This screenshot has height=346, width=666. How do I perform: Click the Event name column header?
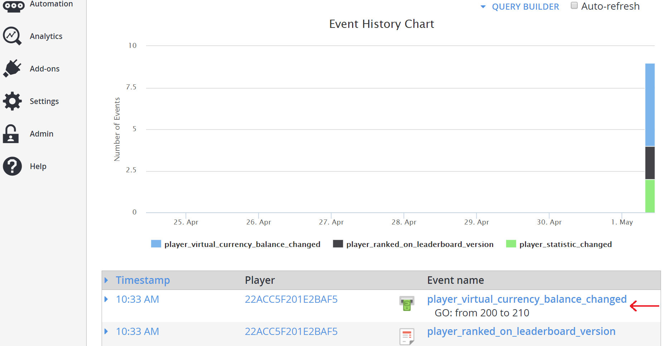pyautogui.click(x=455, y=280)
